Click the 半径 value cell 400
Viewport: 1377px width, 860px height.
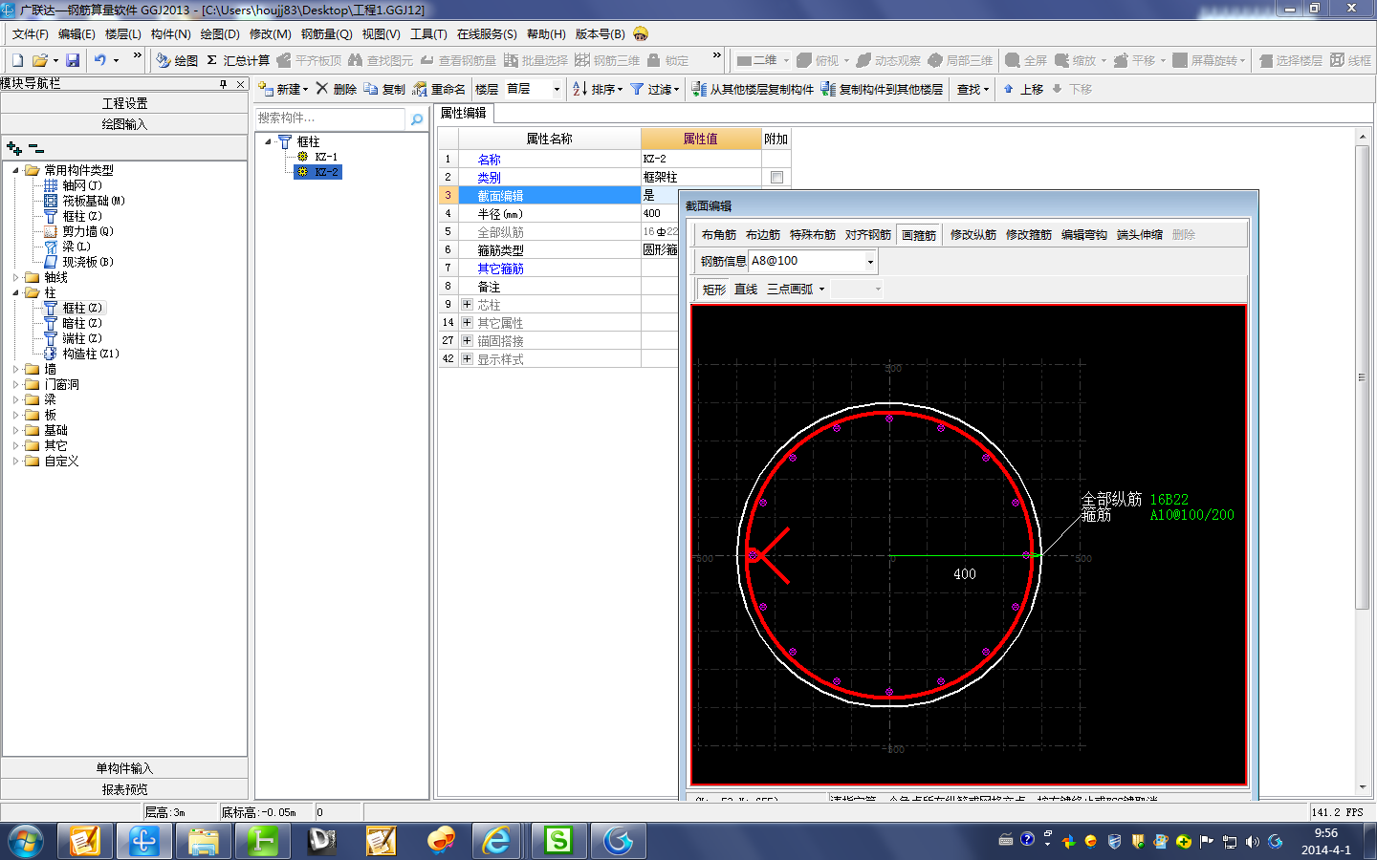pyautogui.click(x=660, y=214)
